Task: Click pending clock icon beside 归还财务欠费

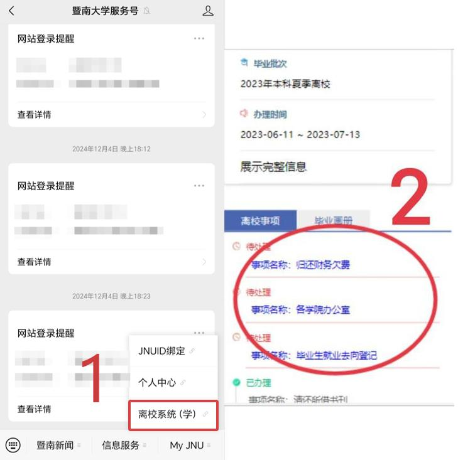Action: 236,246
